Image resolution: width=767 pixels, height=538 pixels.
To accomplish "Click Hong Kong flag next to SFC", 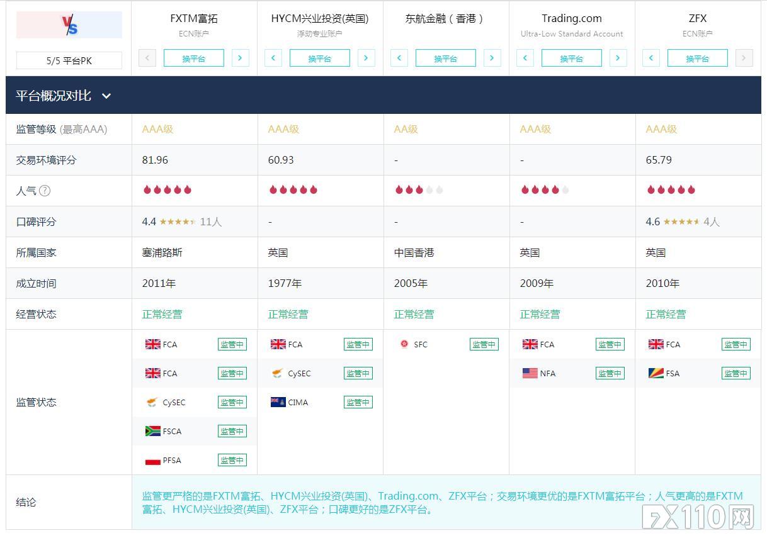I will click(404, 344).
